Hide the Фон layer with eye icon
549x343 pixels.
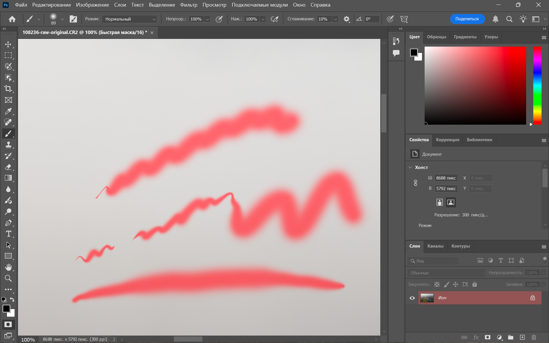tap(412, 298)
